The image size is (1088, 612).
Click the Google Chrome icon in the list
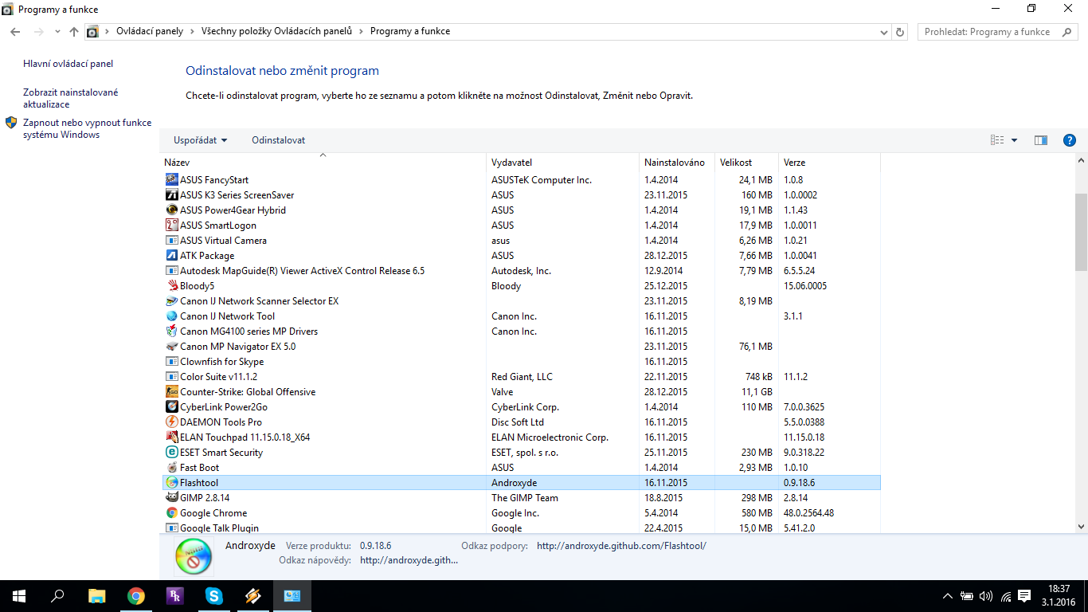pyautogui.click(x=171, y=513)
